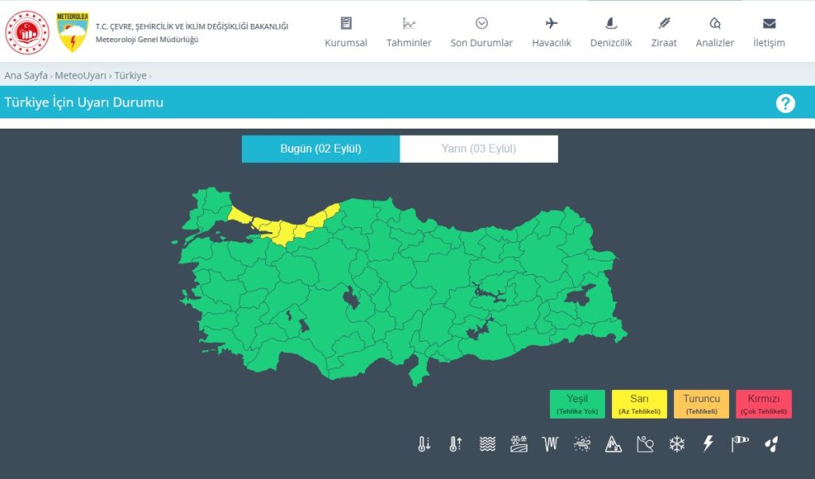Image resolution: width=815 pixels, height=479 pixels.
Task: Open the İletişim menu label
Action: [770, 43]
